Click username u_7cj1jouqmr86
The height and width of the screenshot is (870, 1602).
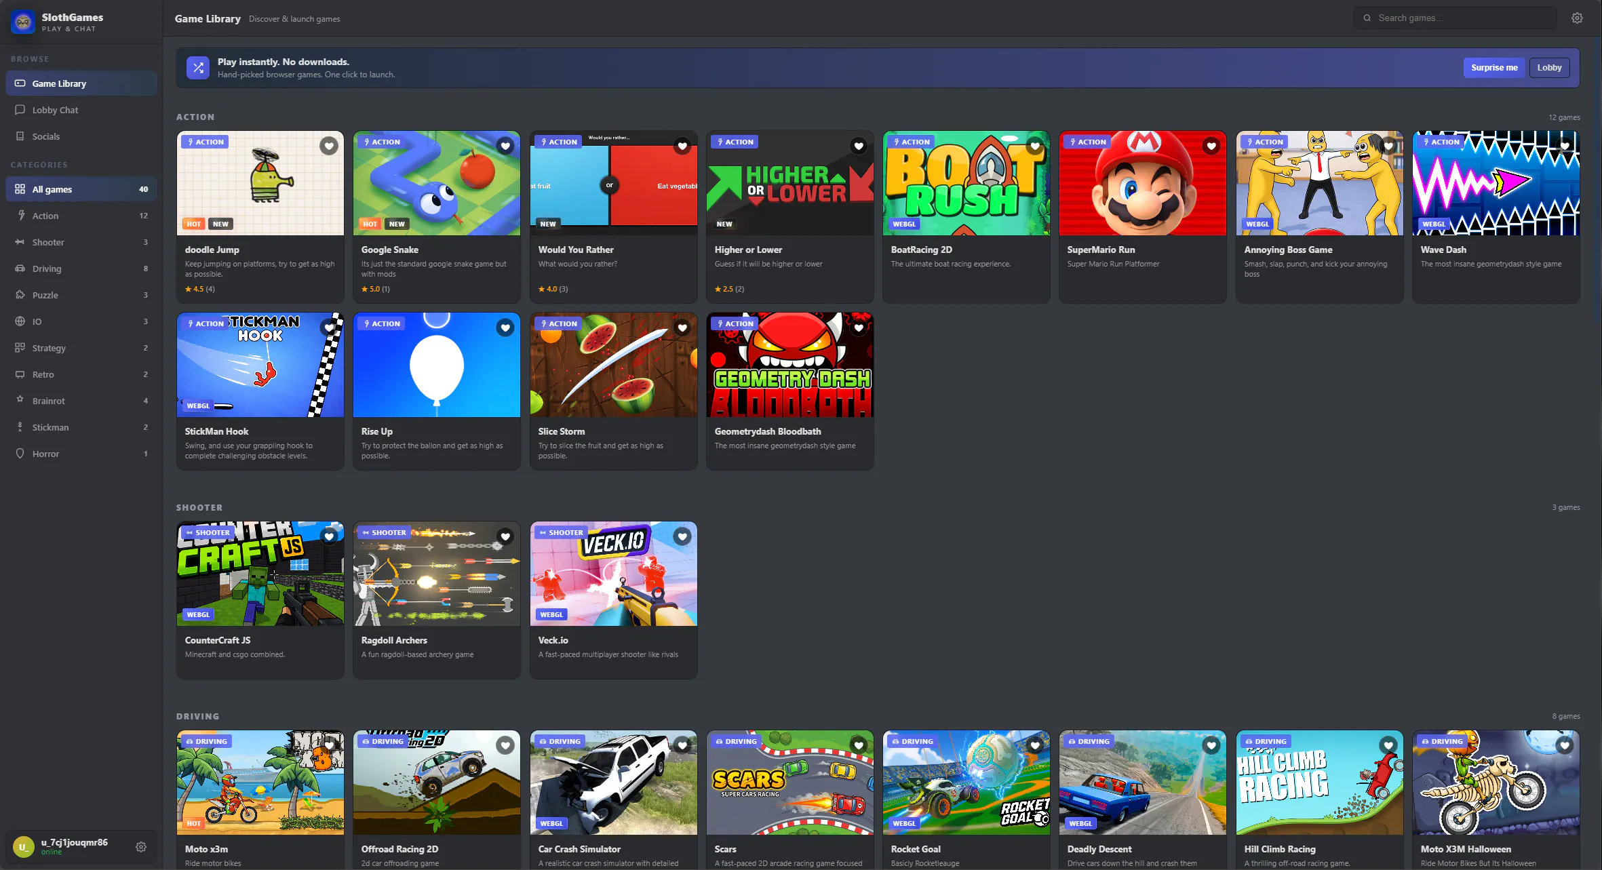coord(75,842)
